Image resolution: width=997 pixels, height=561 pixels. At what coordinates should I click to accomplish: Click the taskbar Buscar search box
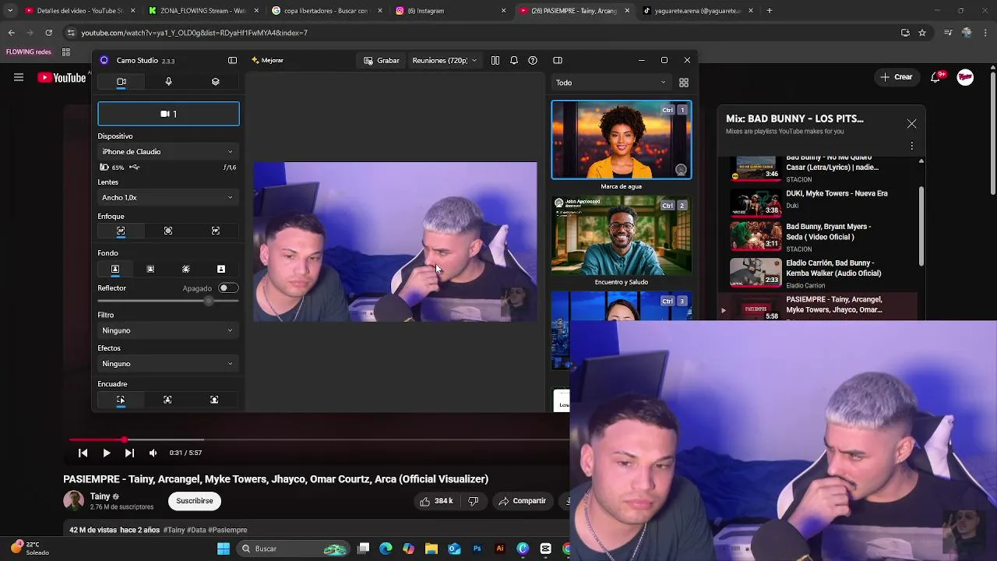pyautogui.click(x=292, y=549)
